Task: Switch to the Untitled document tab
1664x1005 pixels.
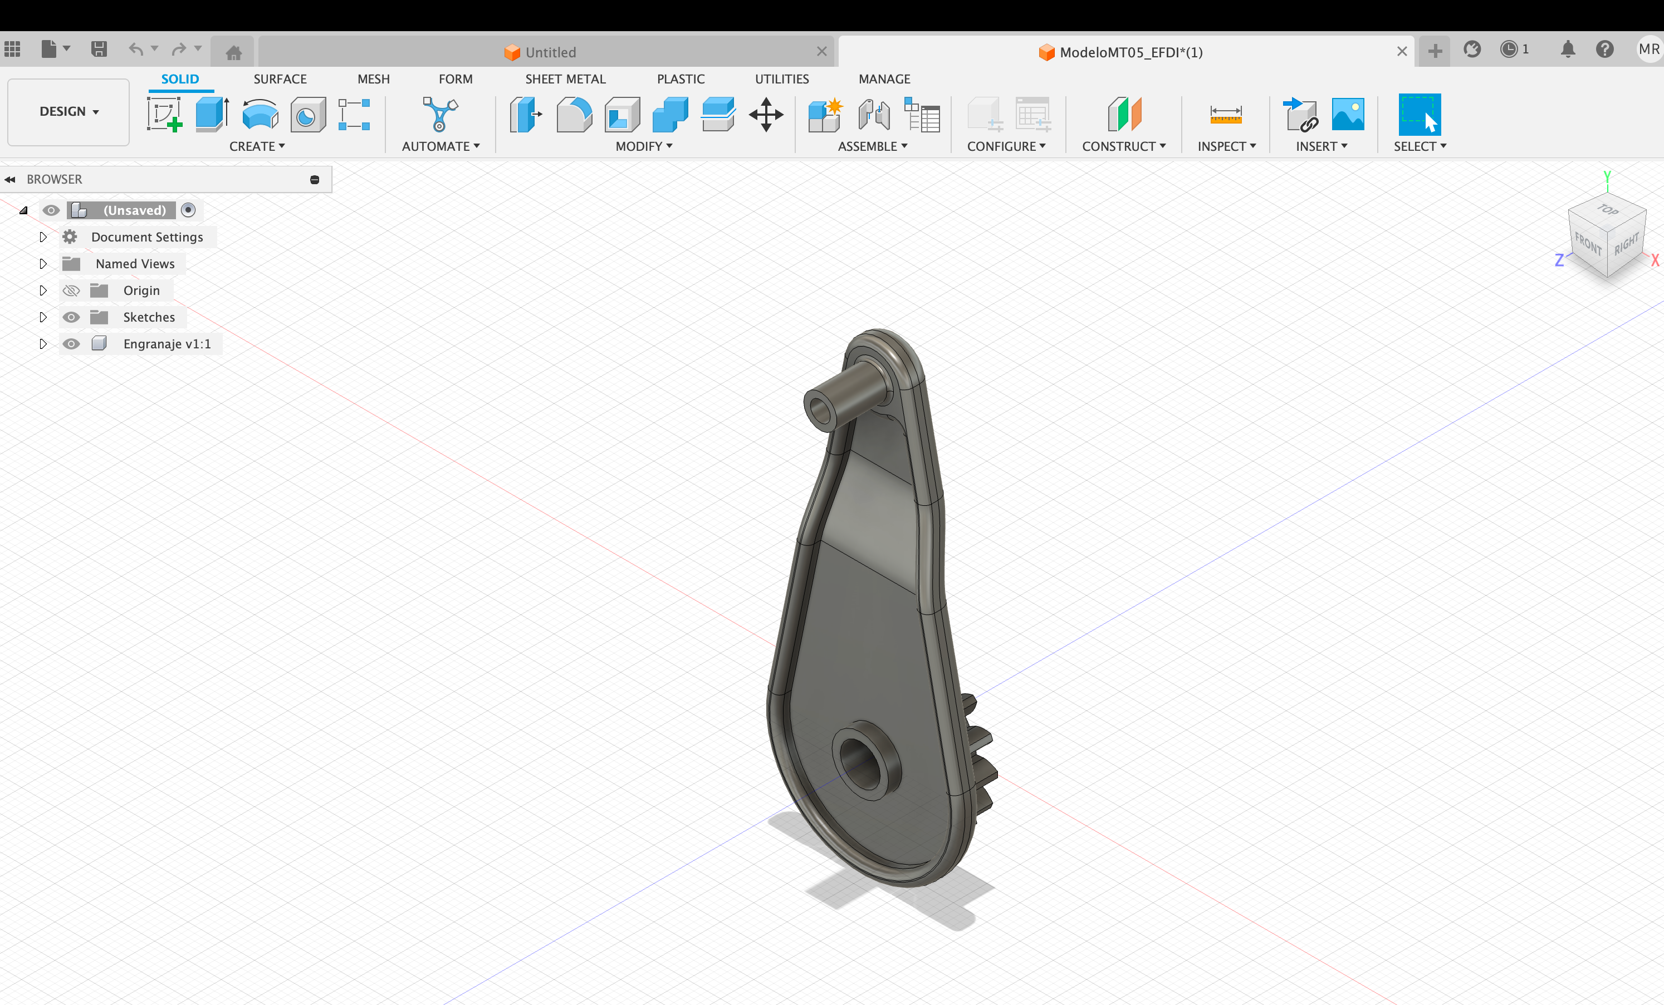Action: [x=546, y=52]
